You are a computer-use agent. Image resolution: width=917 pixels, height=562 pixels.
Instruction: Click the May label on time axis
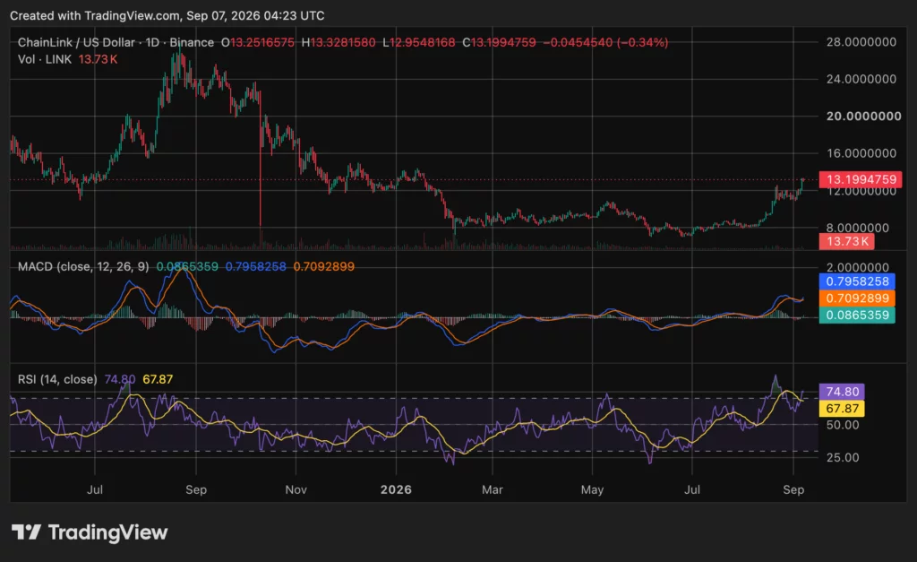point(593,489)
